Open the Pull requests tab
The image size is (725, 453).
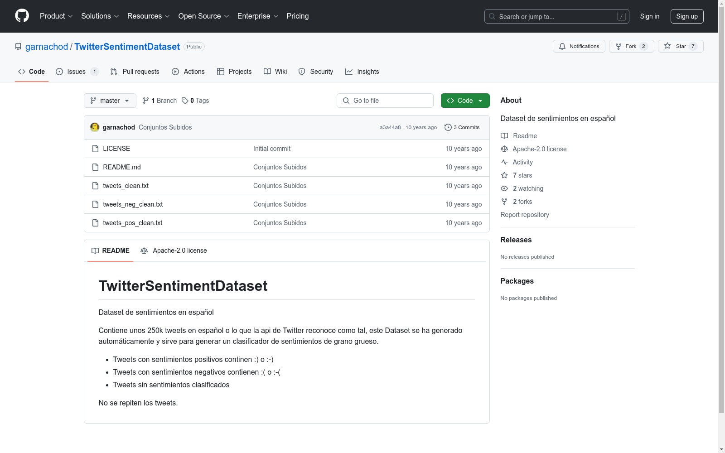pos(135,72)
